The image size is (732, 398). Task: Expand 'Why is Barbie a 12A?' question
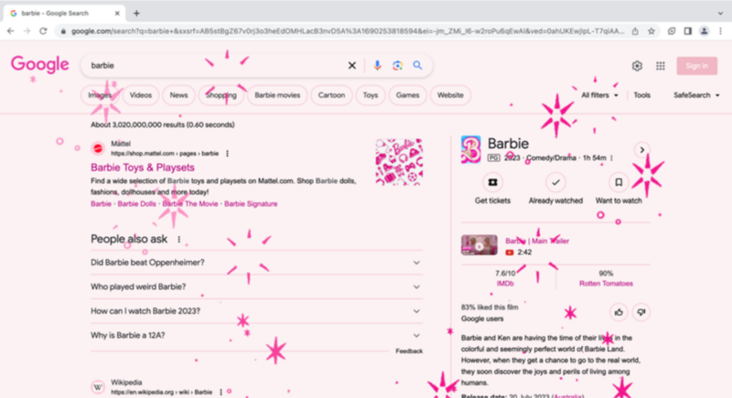point(256,336)
